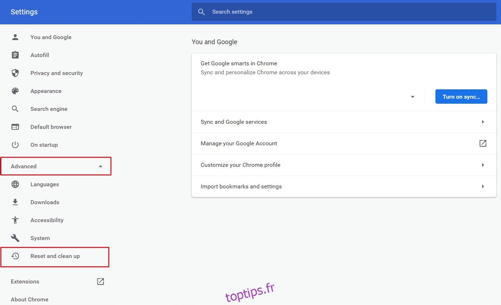501x305 pixels.
Task: Click the person icon beside You and Google
Action: 15,37
